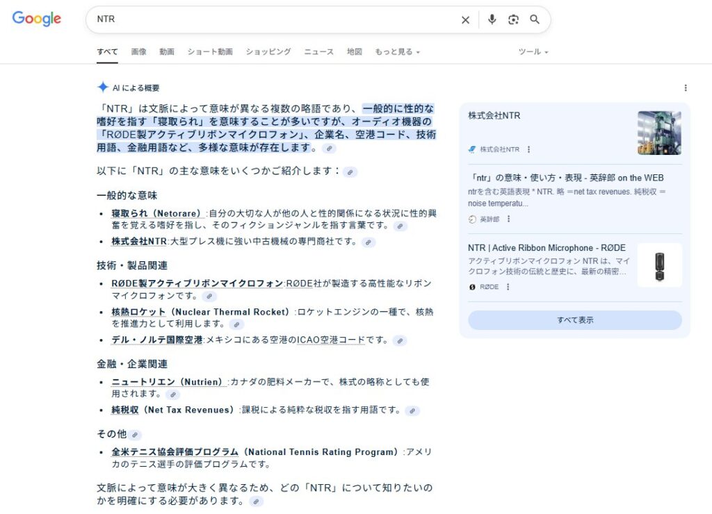712x514 pixels.
Task: Open the ツール dropdown
Action: 533,52
